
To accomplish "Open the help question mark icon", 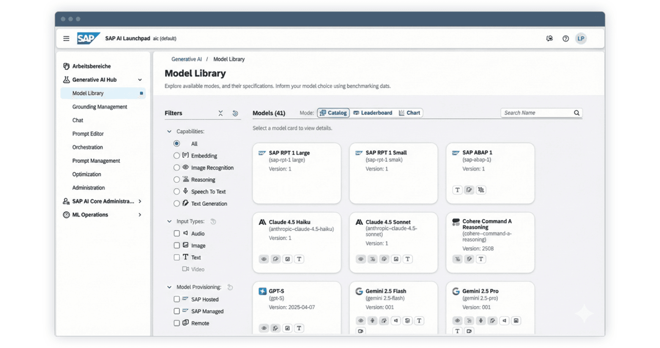I will (566, 38).
